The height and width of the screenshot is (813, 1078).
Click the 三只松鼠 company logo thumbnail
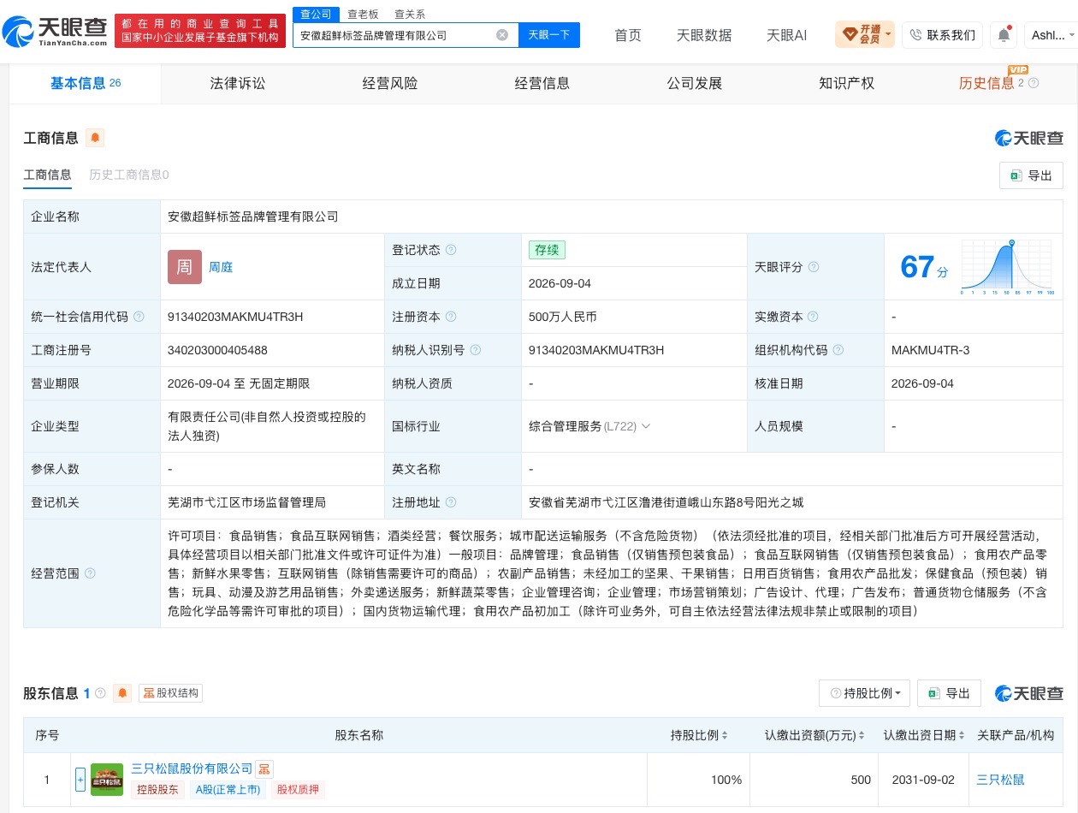coord(107,780)
